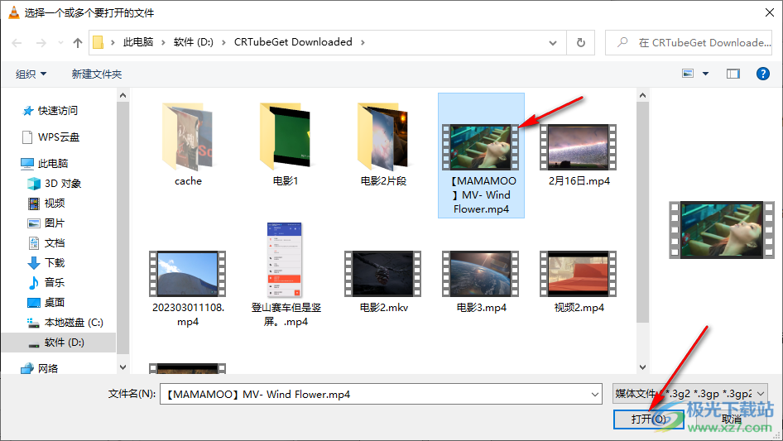Select 202303011108.mp4 video file

(188, 288)
